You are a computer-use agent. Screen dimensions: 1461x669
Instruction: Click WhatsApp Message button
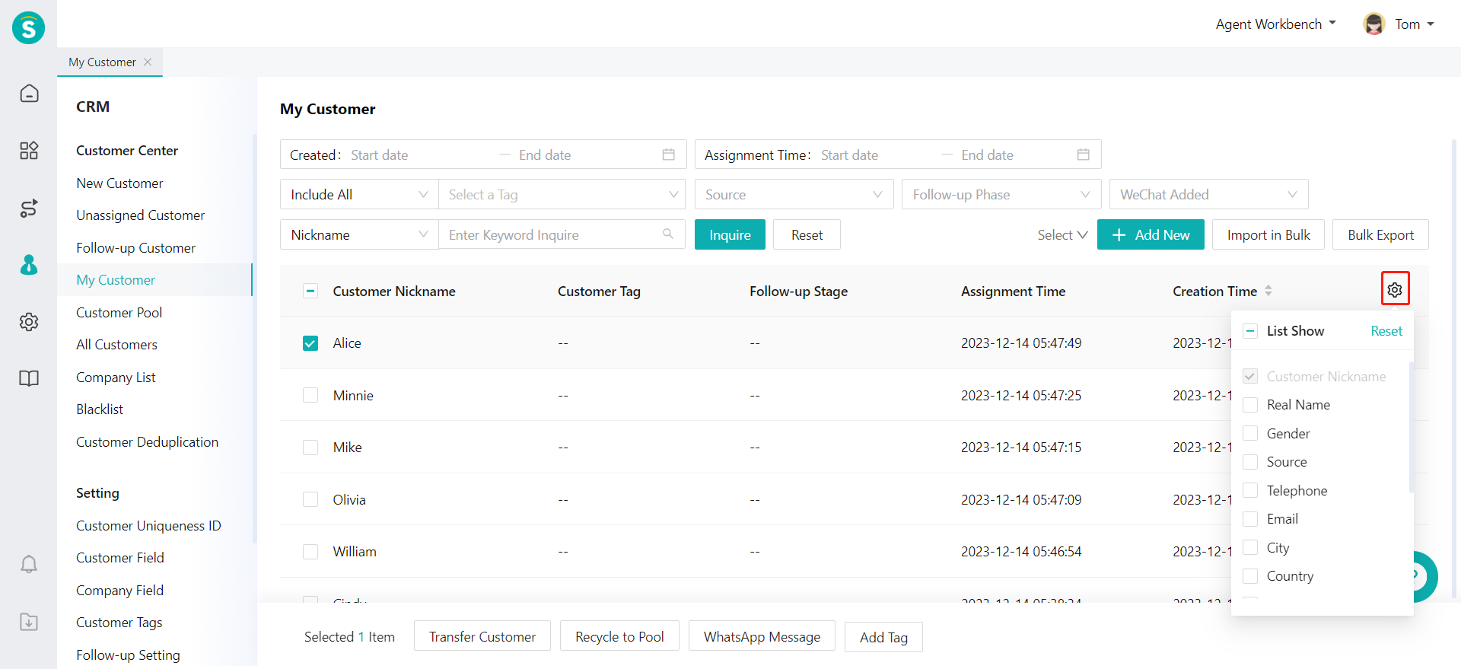click(762, 636)
